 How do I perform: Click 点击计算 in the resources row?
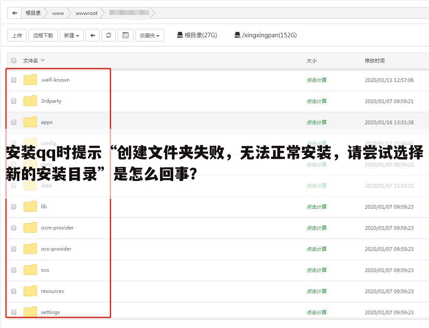(x=317, y=292)
